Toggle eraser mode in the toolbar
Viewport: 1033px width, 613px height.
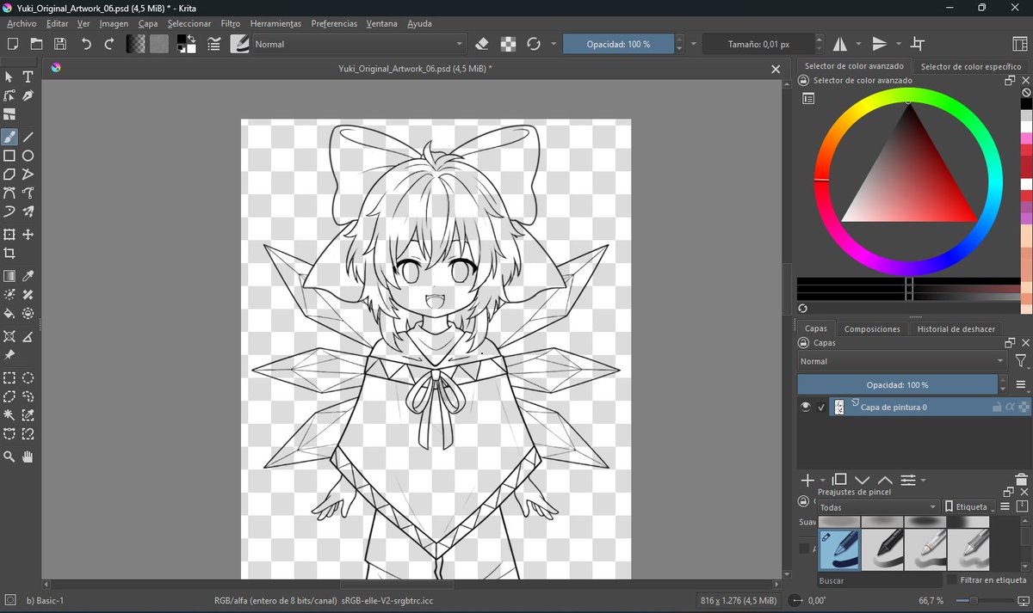[x=482, y=44]
